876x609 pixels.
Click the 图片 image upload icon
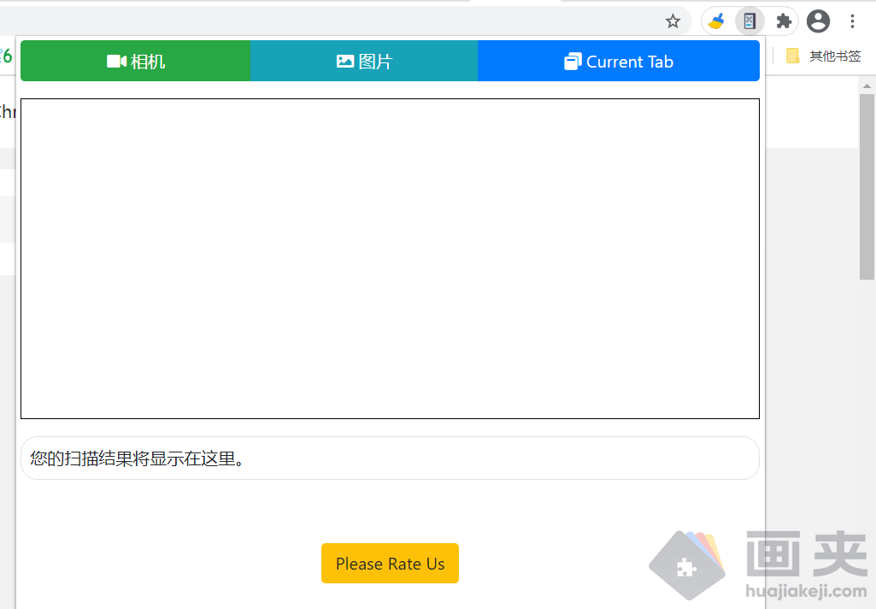click(x=344, y=61)
